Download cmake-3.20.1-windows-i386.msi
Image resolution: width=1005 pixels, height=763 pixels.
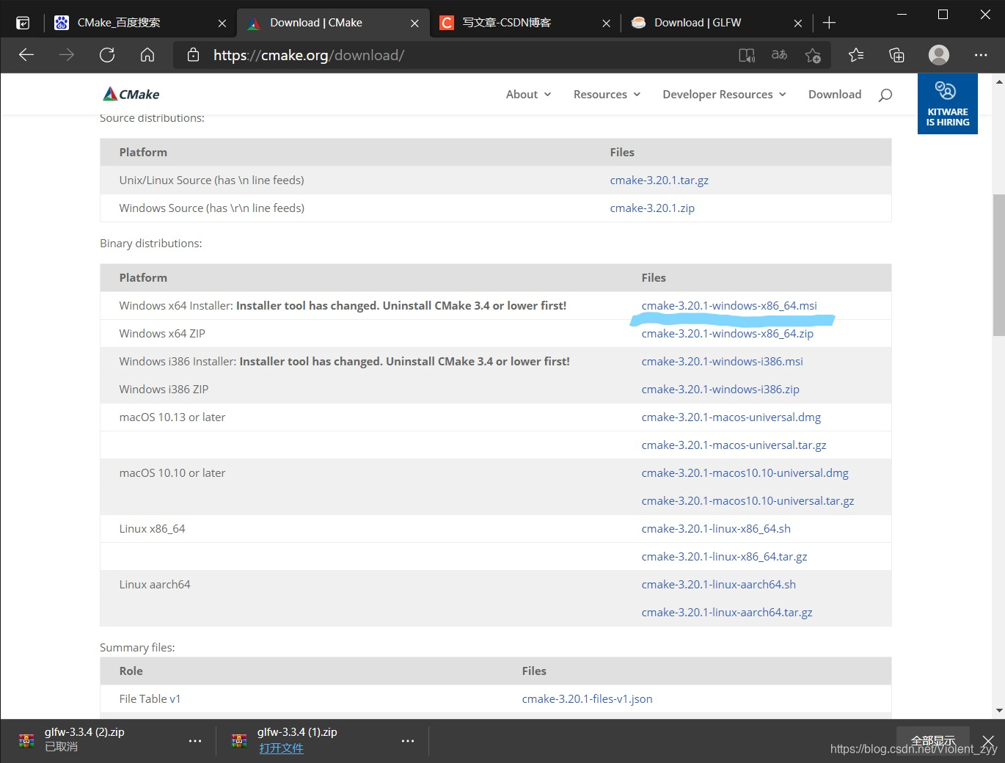click(722, 362)
